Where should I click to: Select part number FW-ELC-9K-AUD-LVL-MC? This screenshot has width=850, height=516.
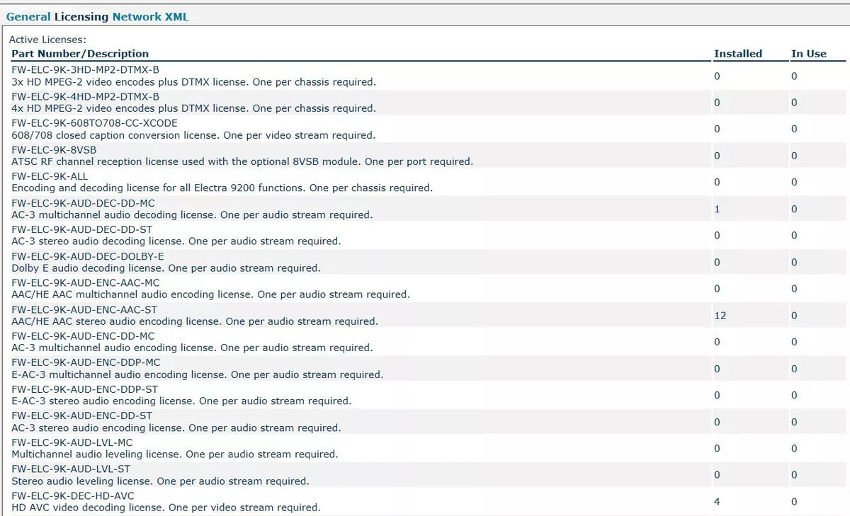click(x=72, y=442)
